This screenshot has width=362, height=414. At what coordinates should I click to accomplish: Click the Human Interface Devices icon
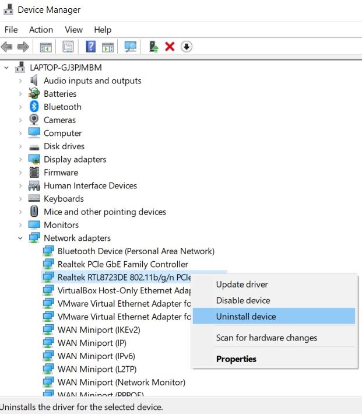34,185
